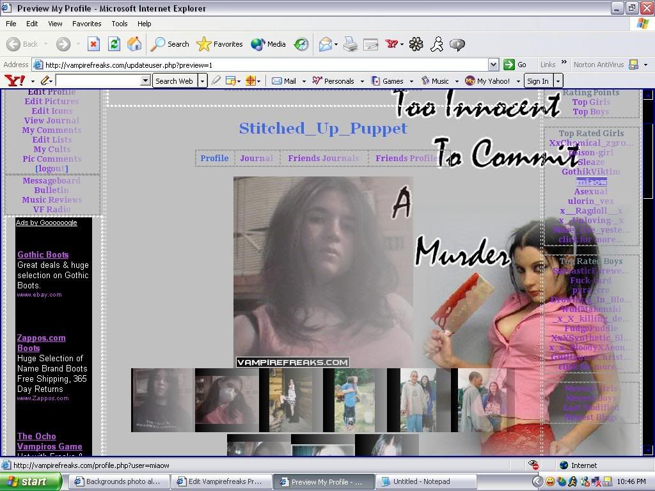Click the Back navigation arrow icon

tap(13, 44)
